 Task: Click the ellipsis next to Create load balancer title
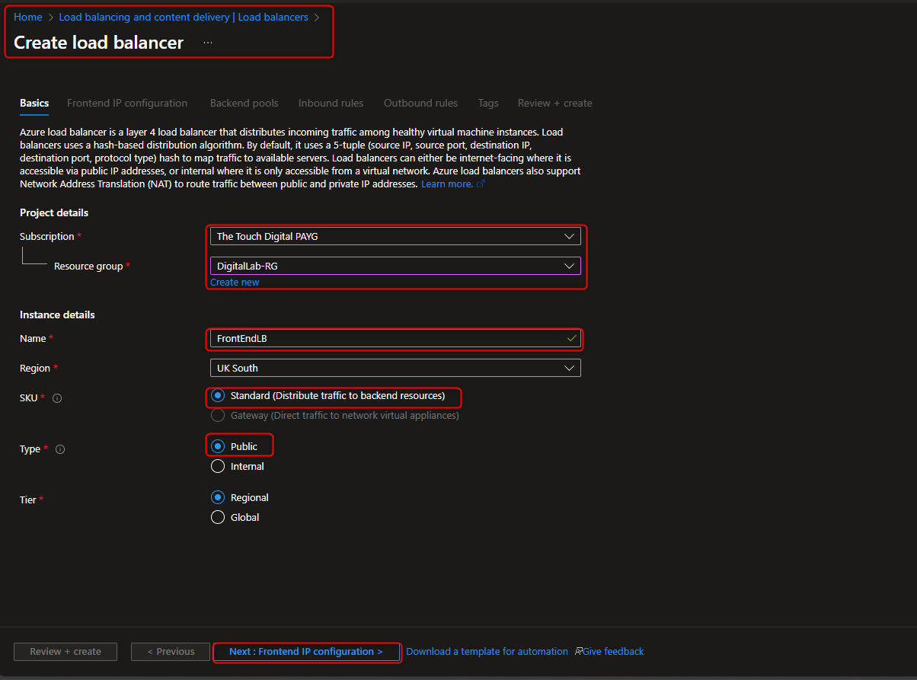coord(207,44)
